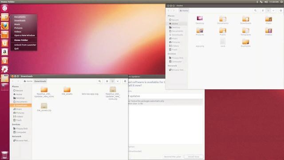284x160 pixels.
Task: Click search icon in Downloads window toolbar
Action: [99, 81]
